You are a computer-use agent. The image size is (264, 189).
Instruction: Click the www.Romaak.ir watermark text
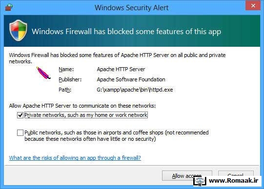click(x=234, y=181)
